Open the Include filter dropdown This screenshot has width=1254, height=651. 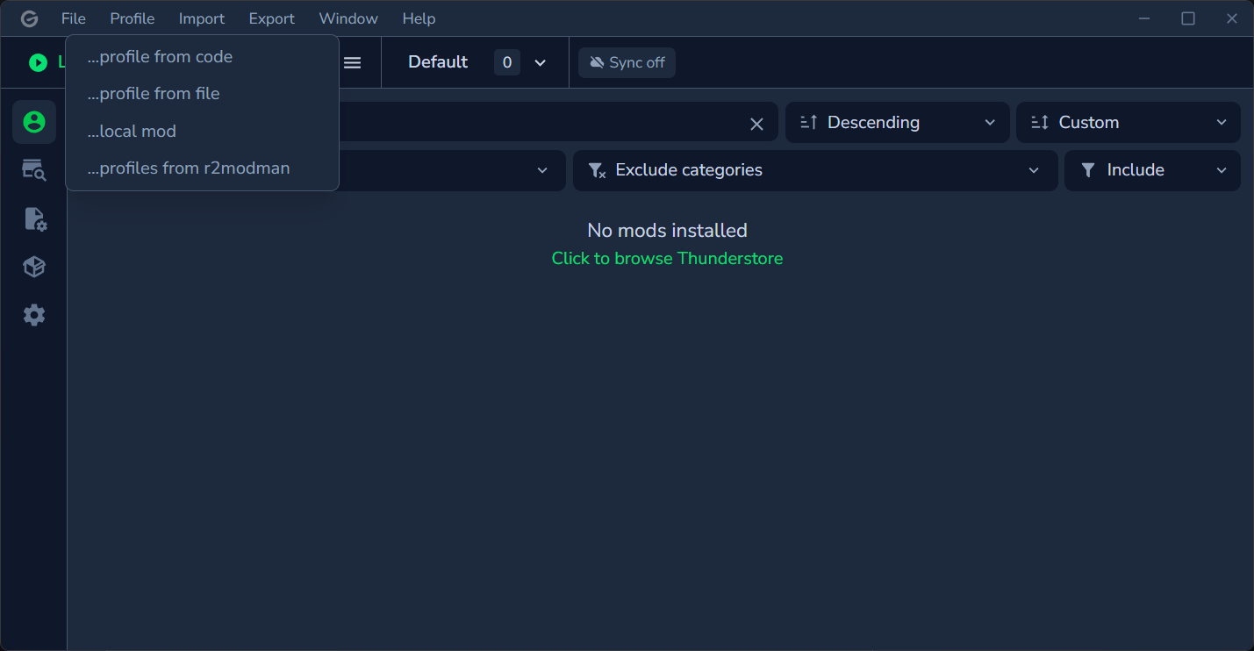[x=1152, y=170]
